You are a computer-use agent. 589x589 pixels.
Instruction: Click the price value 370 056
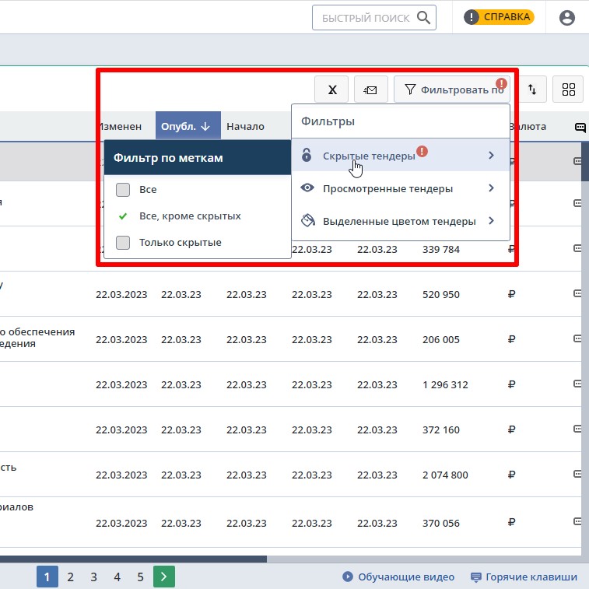tap(441, 523)
